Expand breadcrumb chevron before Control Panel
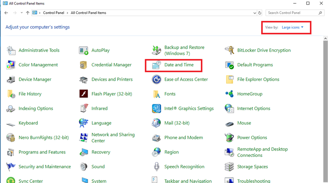The image size is (328, 183). click(x=40, y=13)
